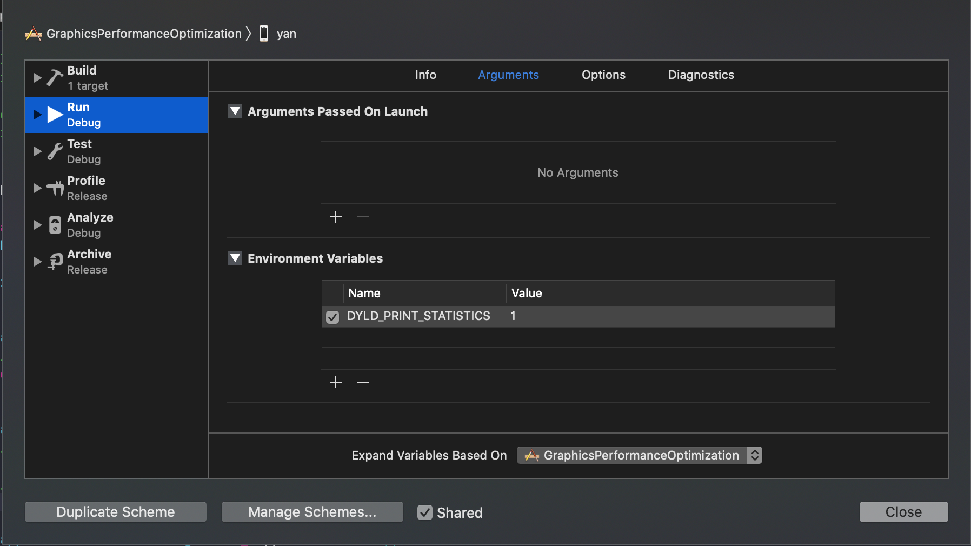Image resolution: width=971 pixels, height=546 pixels.
Task: Select the value field of DYLD_PRINT_STATISTICS
Action: click(x=649, y=316)
